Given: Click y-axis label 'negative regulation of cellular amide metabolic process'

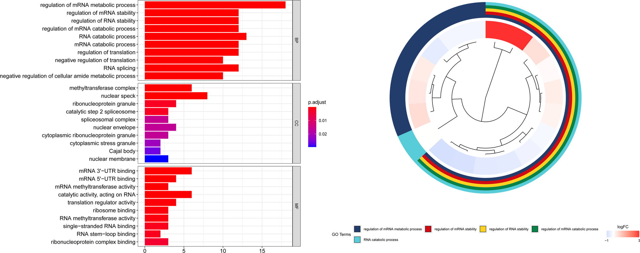Looking at the screenshot, I should [68, 76].
